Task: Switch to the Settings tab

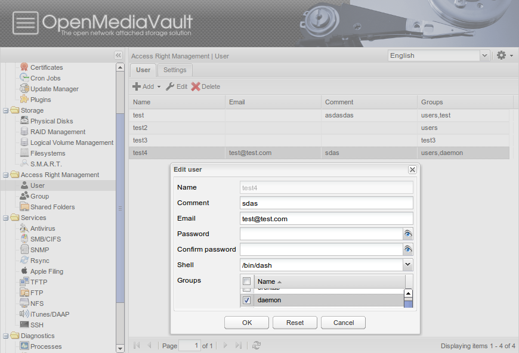Action: click(175, 70)
